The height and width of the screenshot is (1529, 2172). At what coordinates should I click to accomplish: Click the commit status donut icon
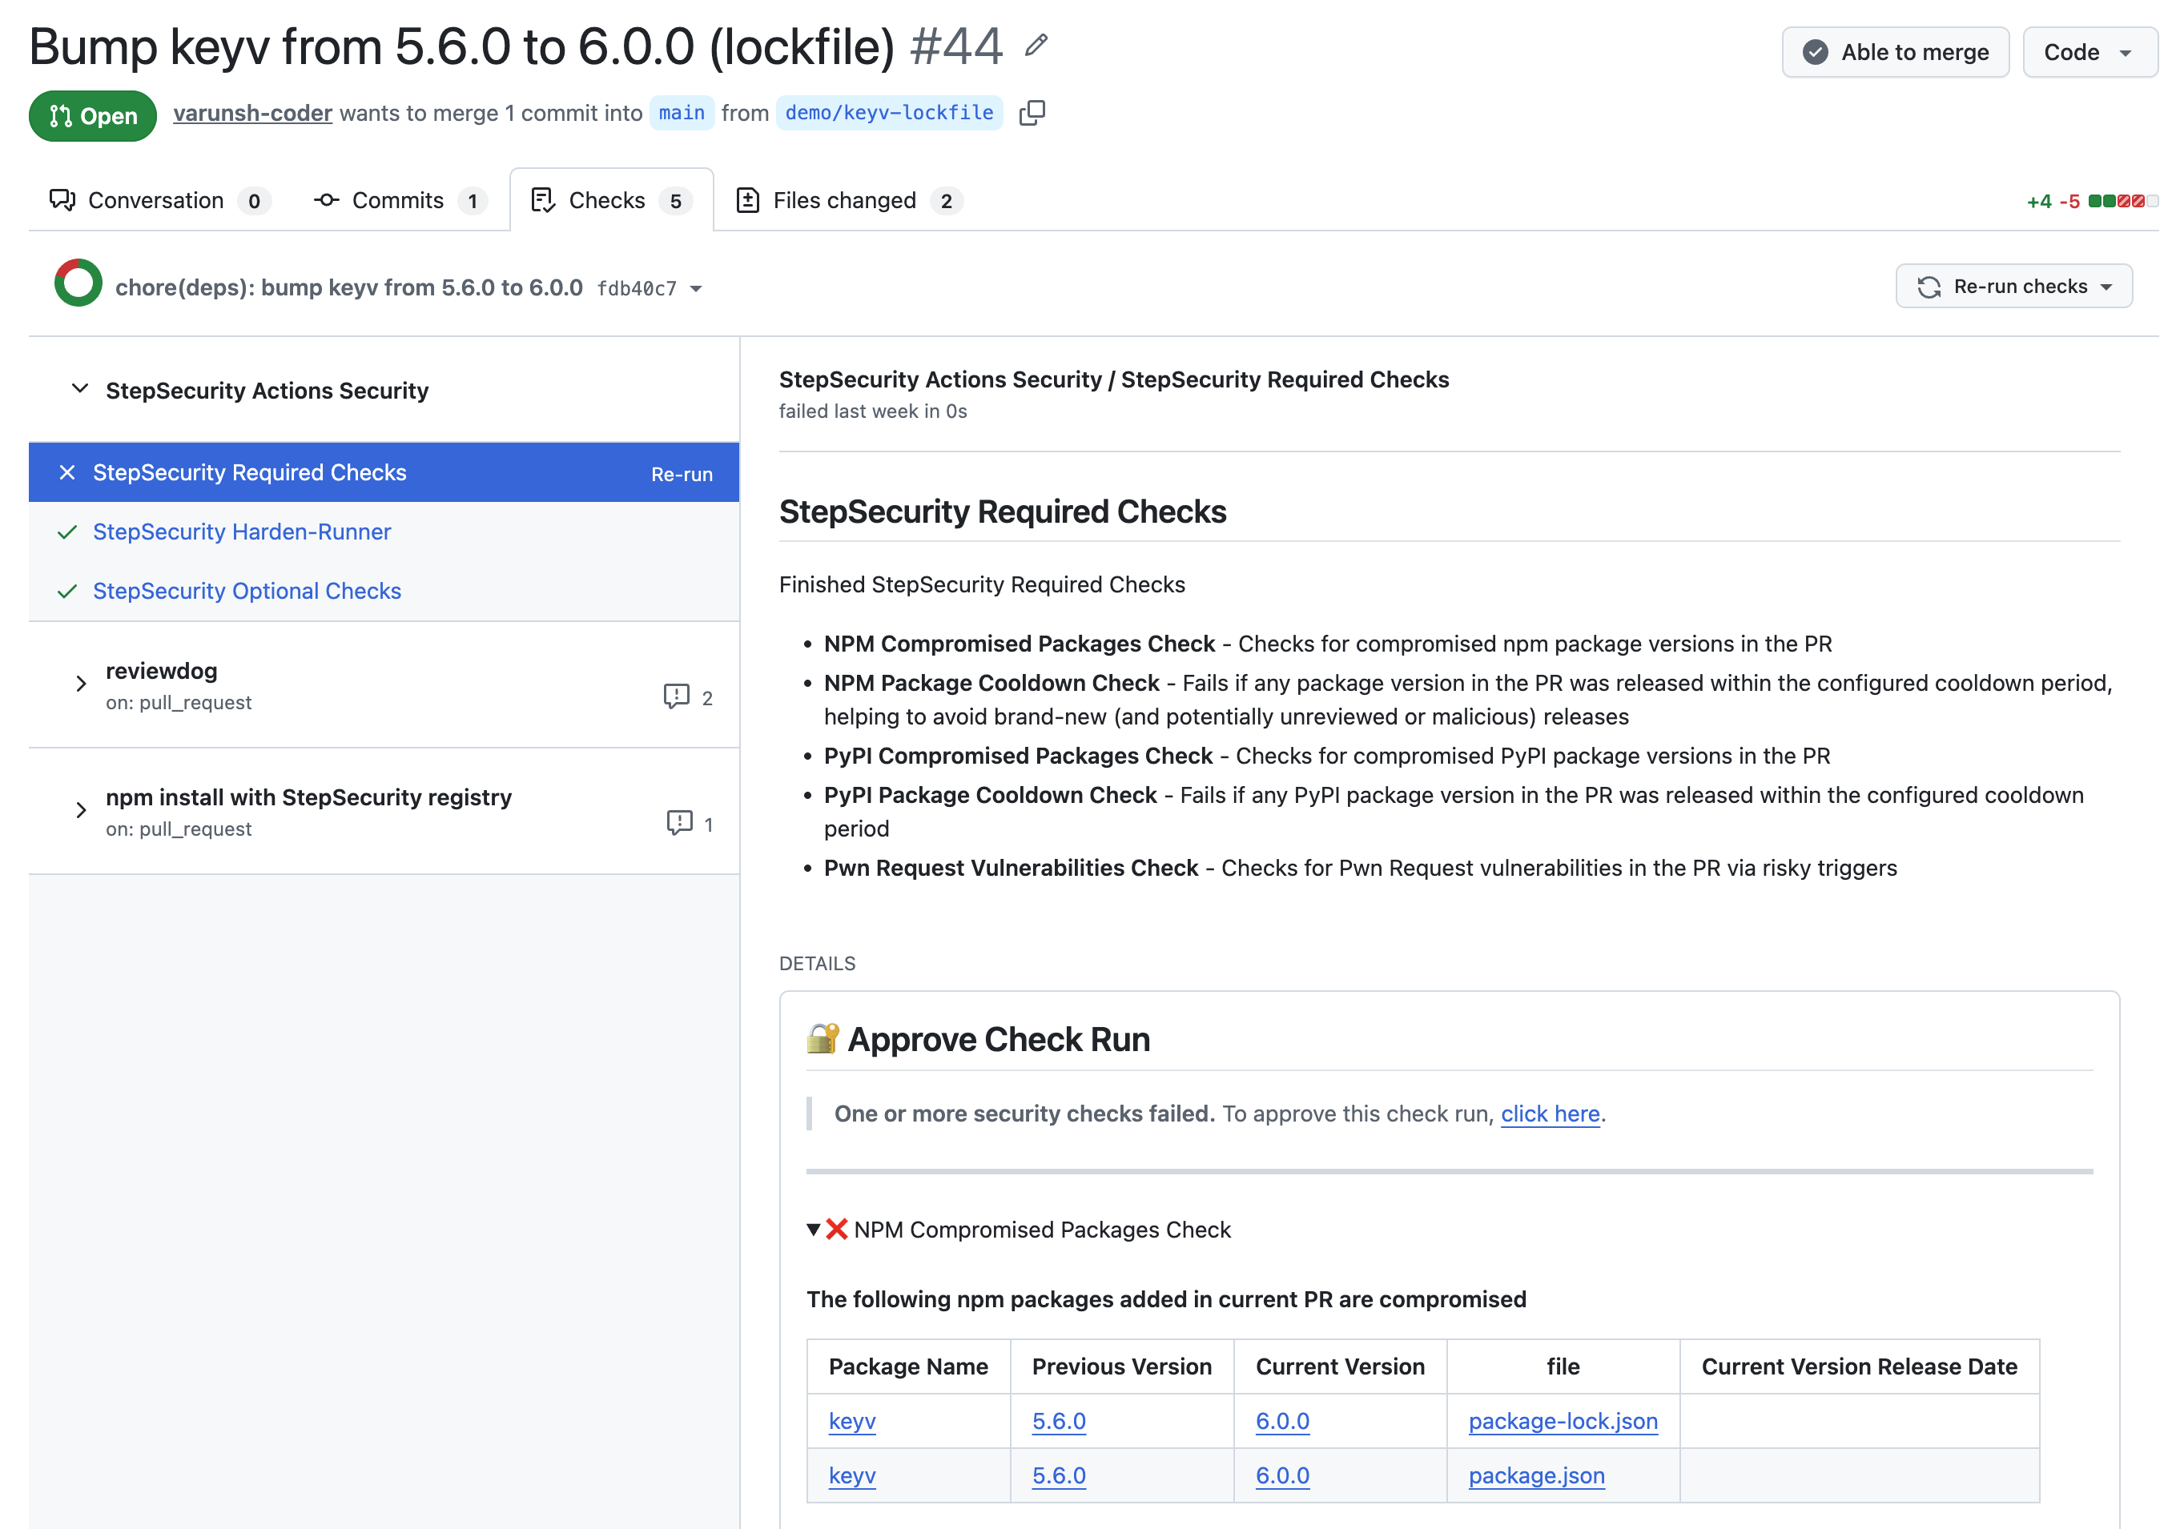pyautogui.click(x=78, y=283)
